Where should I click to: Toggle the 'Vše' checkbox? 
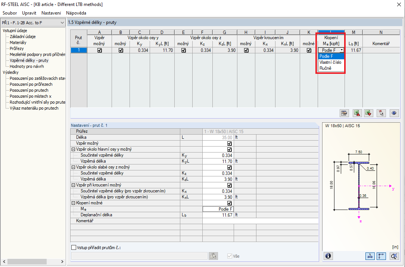(x=230, y=256)
